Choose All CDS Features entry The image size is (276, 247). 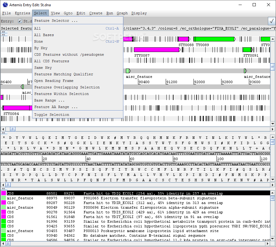[78, 61]
